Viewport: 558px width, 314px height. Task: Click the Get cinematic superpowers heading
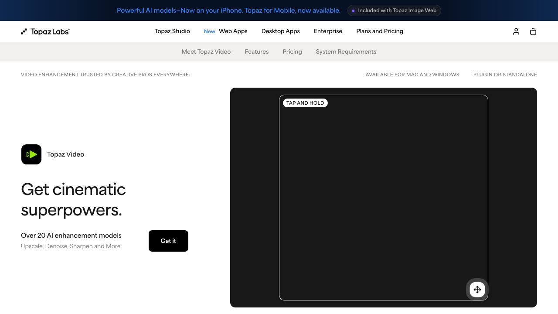73,199
